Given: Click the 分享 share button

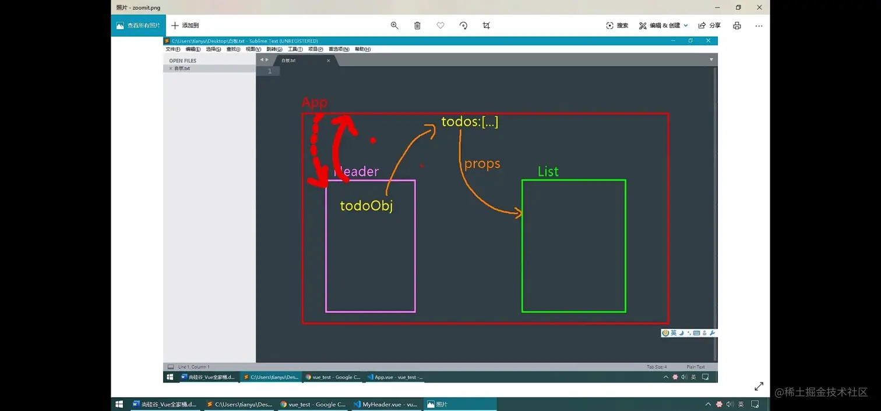Looking at the screenshot, I should point(709,26).
